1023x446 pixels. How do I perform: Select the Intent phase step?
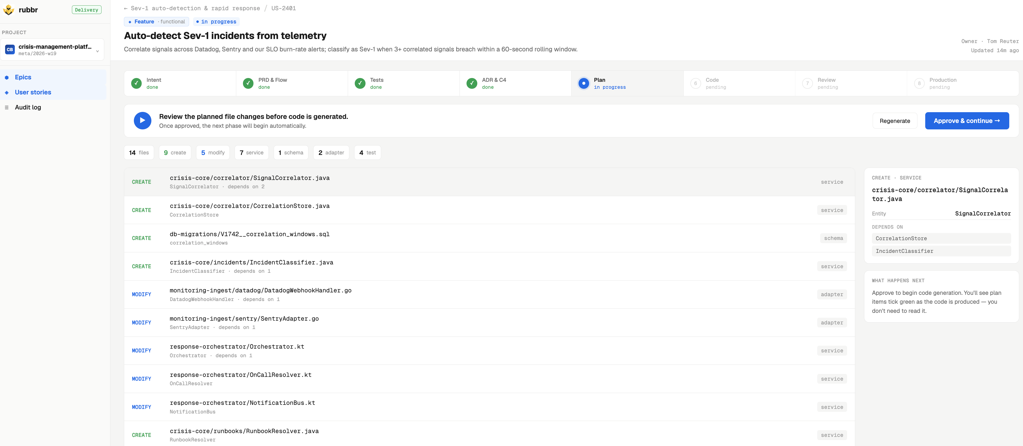pyautogui.click(x=180, y=83)
